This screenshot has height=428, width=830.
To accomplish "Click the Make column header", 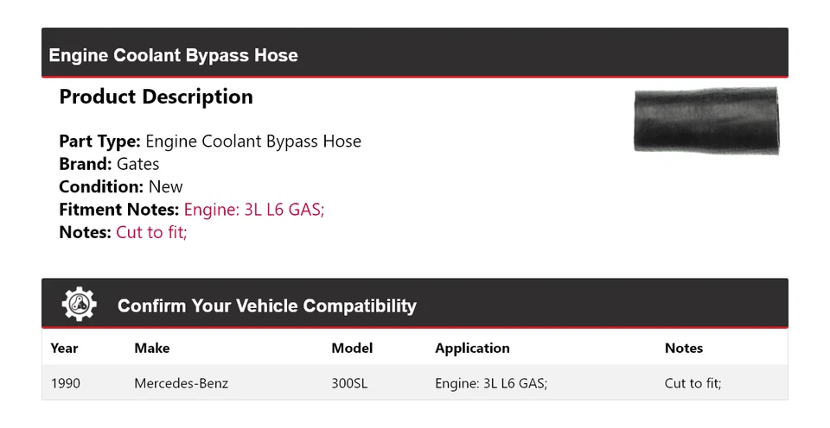I will [152, 349].
